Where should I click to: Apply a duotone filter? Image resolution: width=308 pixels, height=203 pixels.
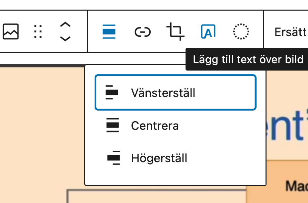coord(241,31)
